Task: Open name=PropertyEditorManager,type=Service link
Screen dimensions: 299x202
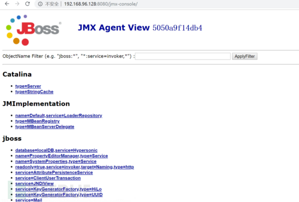Action: click(x=62, y=156)
